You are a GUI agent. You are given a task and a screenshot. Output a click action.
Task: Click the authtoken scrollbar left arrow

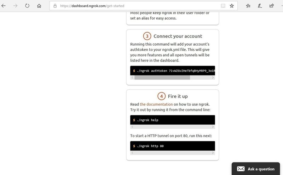click(132, 78)
